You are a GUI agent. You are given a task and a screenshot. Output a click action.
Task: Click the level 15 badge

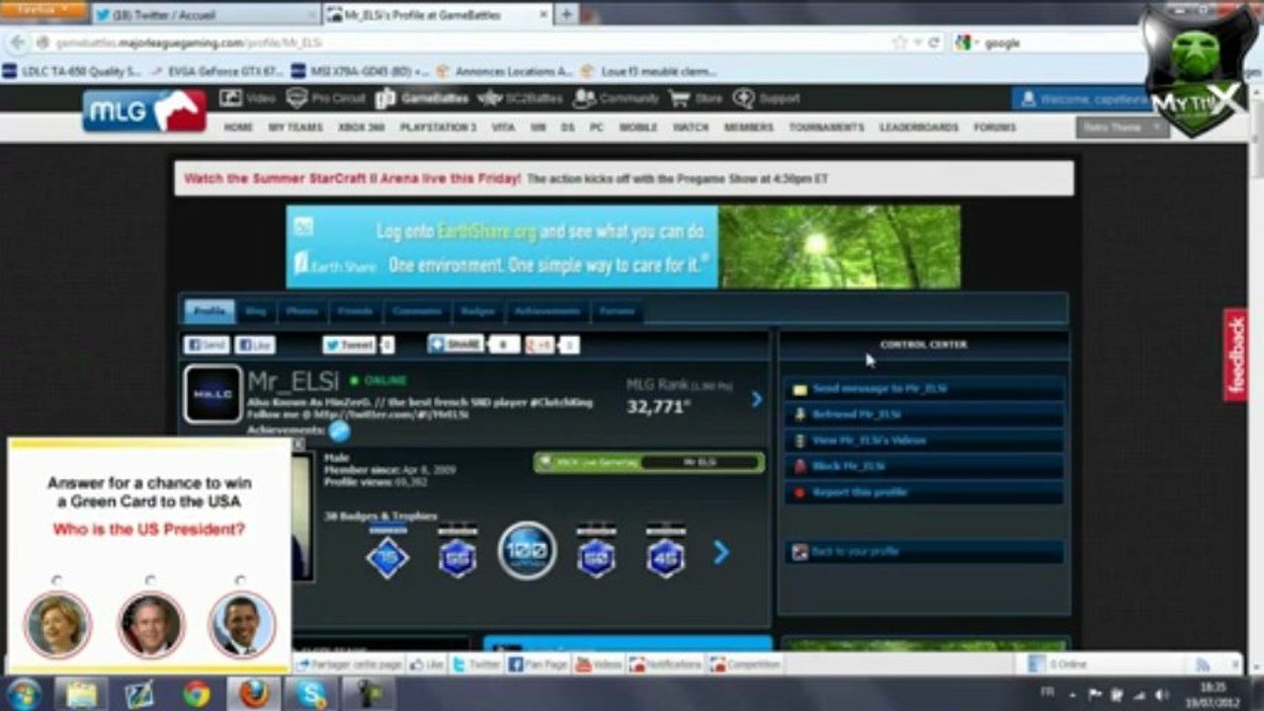pyautogui.click(x=387, y=558)
